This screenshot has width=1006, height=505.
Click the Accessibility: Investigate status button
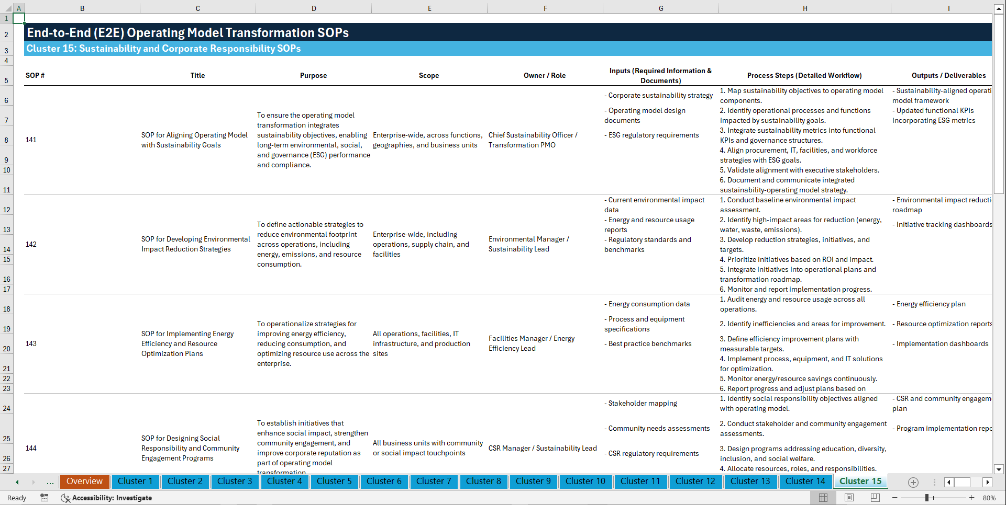pyautogui.click(x=112, y=498)
